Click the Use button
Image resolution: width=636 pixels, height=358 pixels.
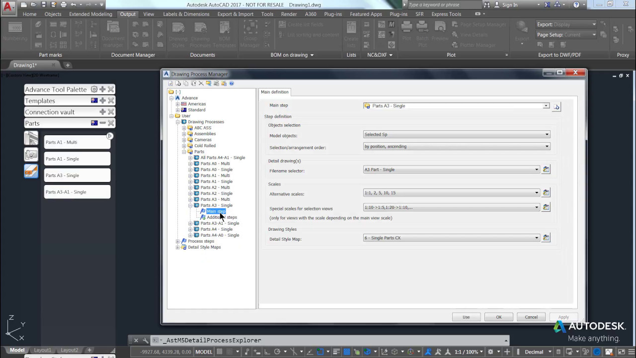466,317
